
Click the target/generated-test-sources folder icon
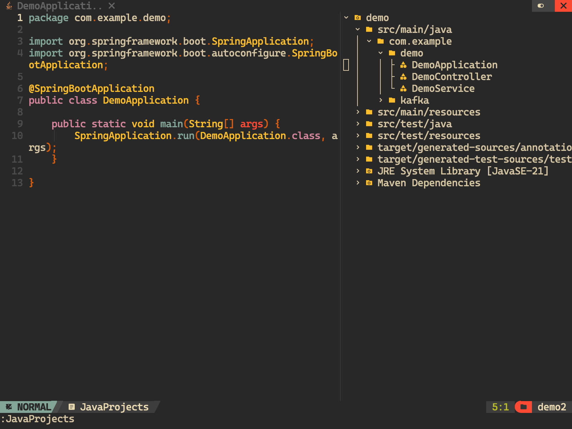click(x=369, y=159)
